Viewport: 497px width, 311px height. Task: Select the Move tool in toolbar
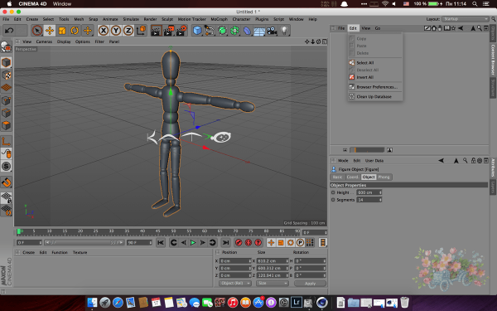click(x=50, y=31)
